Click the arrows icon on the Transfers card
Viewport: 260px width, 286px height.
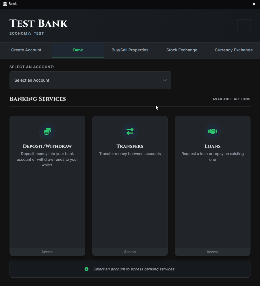[130, 131]
